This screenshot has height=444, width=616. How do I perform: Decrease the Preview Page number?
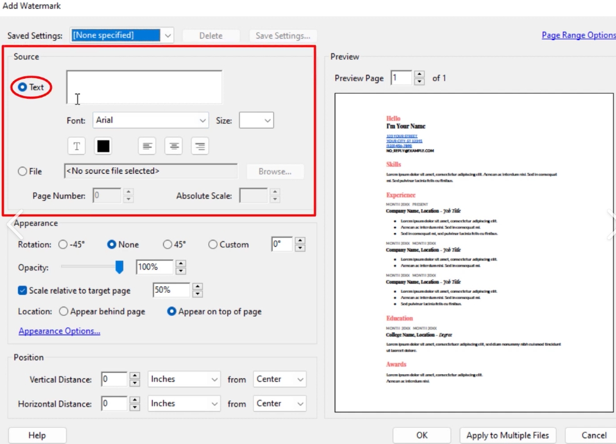point(420,82)
